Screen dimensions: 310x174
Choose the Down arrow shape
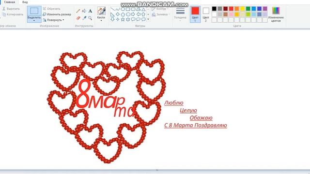point(112,19)
